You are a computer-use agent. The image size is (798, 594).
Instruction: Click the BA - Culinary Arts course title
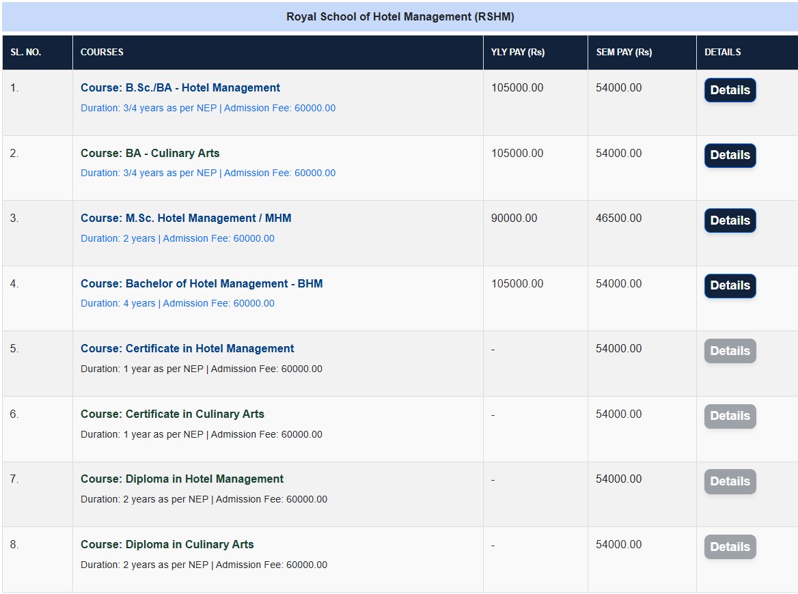coord(150,154)
